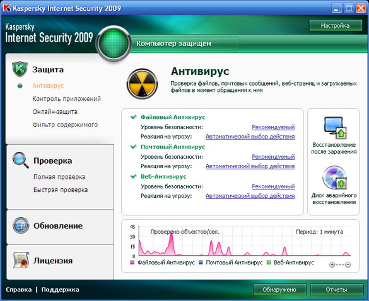Zoom in the chart with plus icon

point(332,265)
